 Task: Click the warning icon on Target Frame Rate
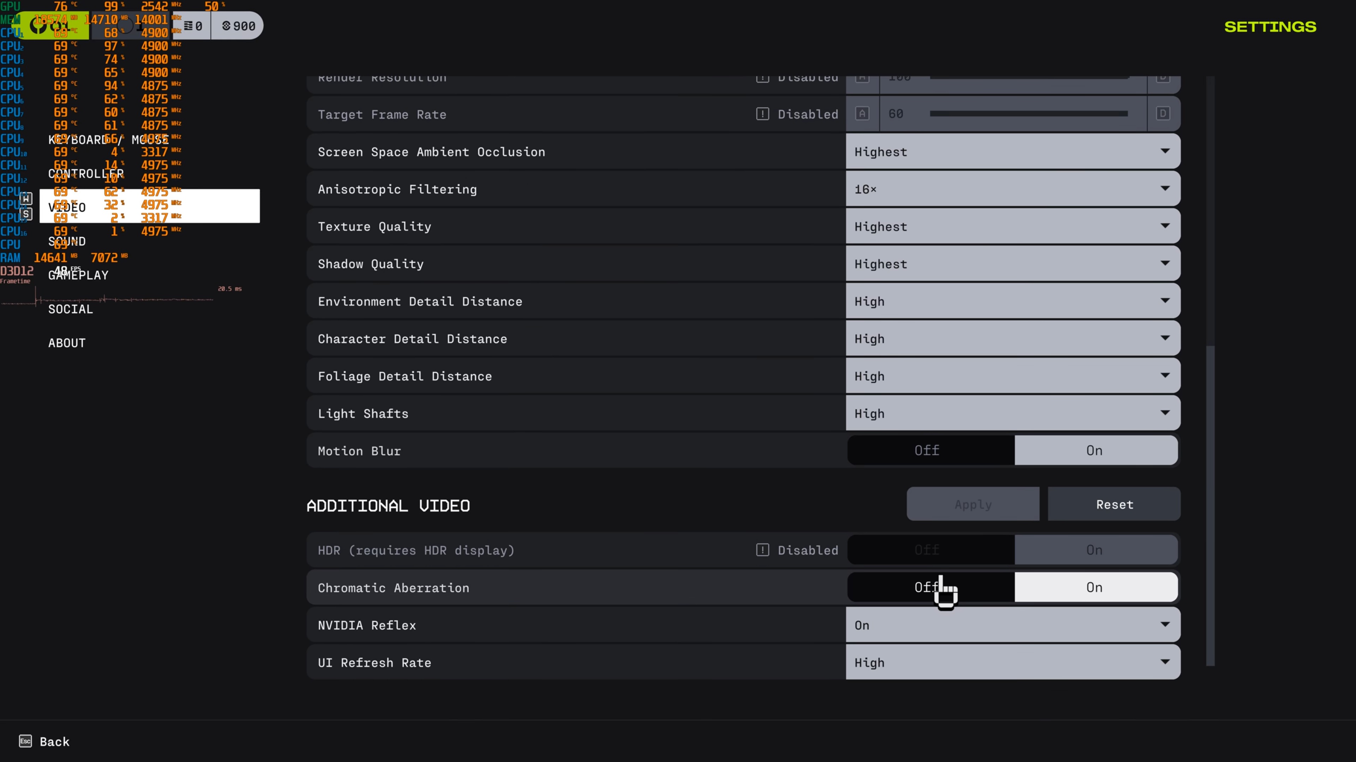[762, 114]
